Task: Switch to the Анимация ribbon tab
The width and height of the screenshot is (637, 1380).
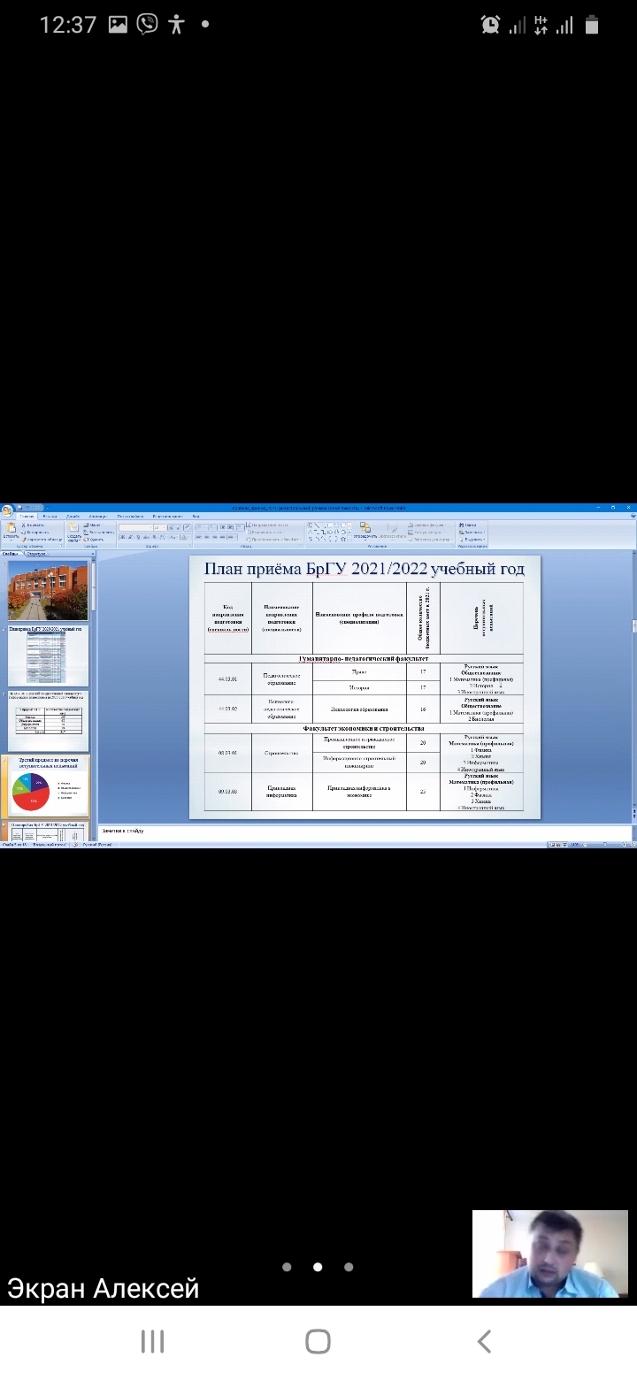Action: pyautogui.click(x=97, y=516)
